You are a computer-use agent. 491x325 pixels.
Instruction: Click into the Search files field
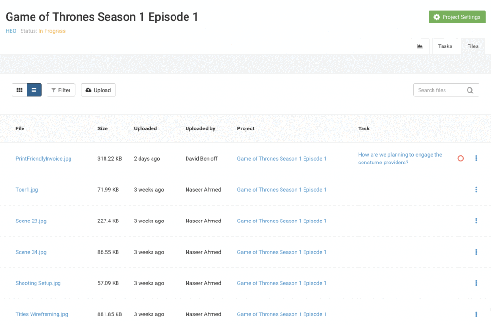point(437,90)
